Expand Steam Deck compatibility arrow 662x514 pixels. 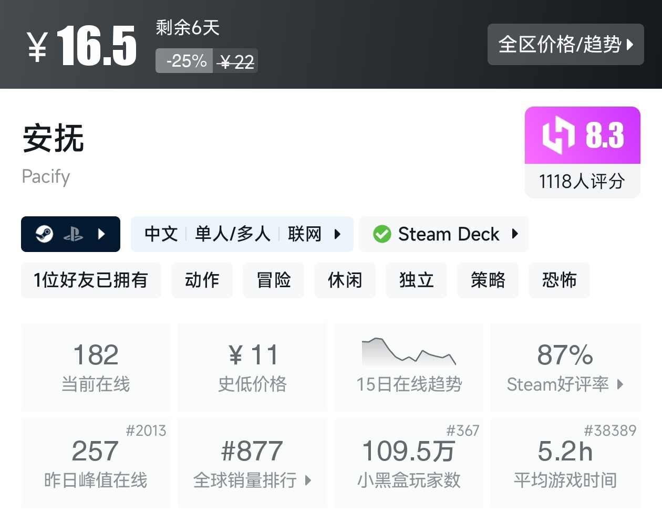tap(515, 234)
